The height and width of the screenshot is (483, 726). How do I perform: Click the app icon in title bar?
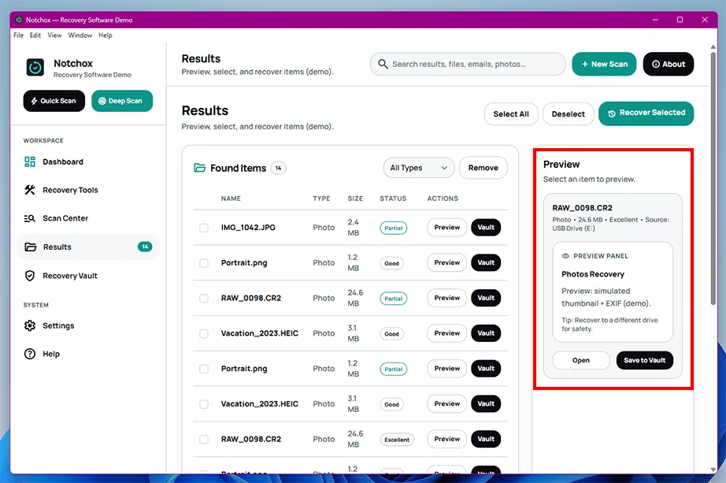19,20
